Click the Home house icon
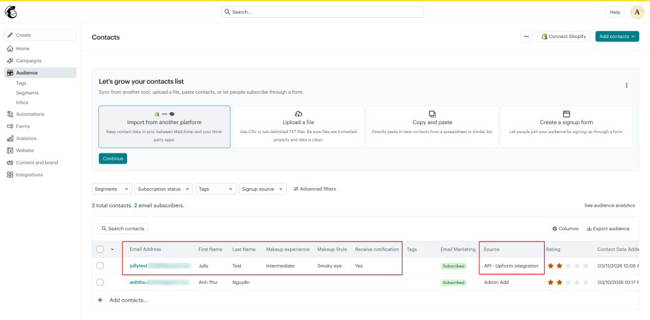 [x=10, y=48]
